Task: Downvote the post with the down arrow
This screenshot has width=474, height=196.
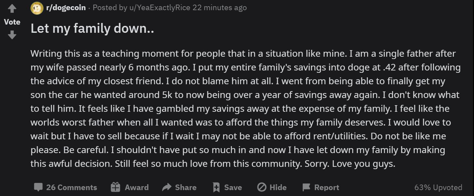Action: click(x=12, y=35)
